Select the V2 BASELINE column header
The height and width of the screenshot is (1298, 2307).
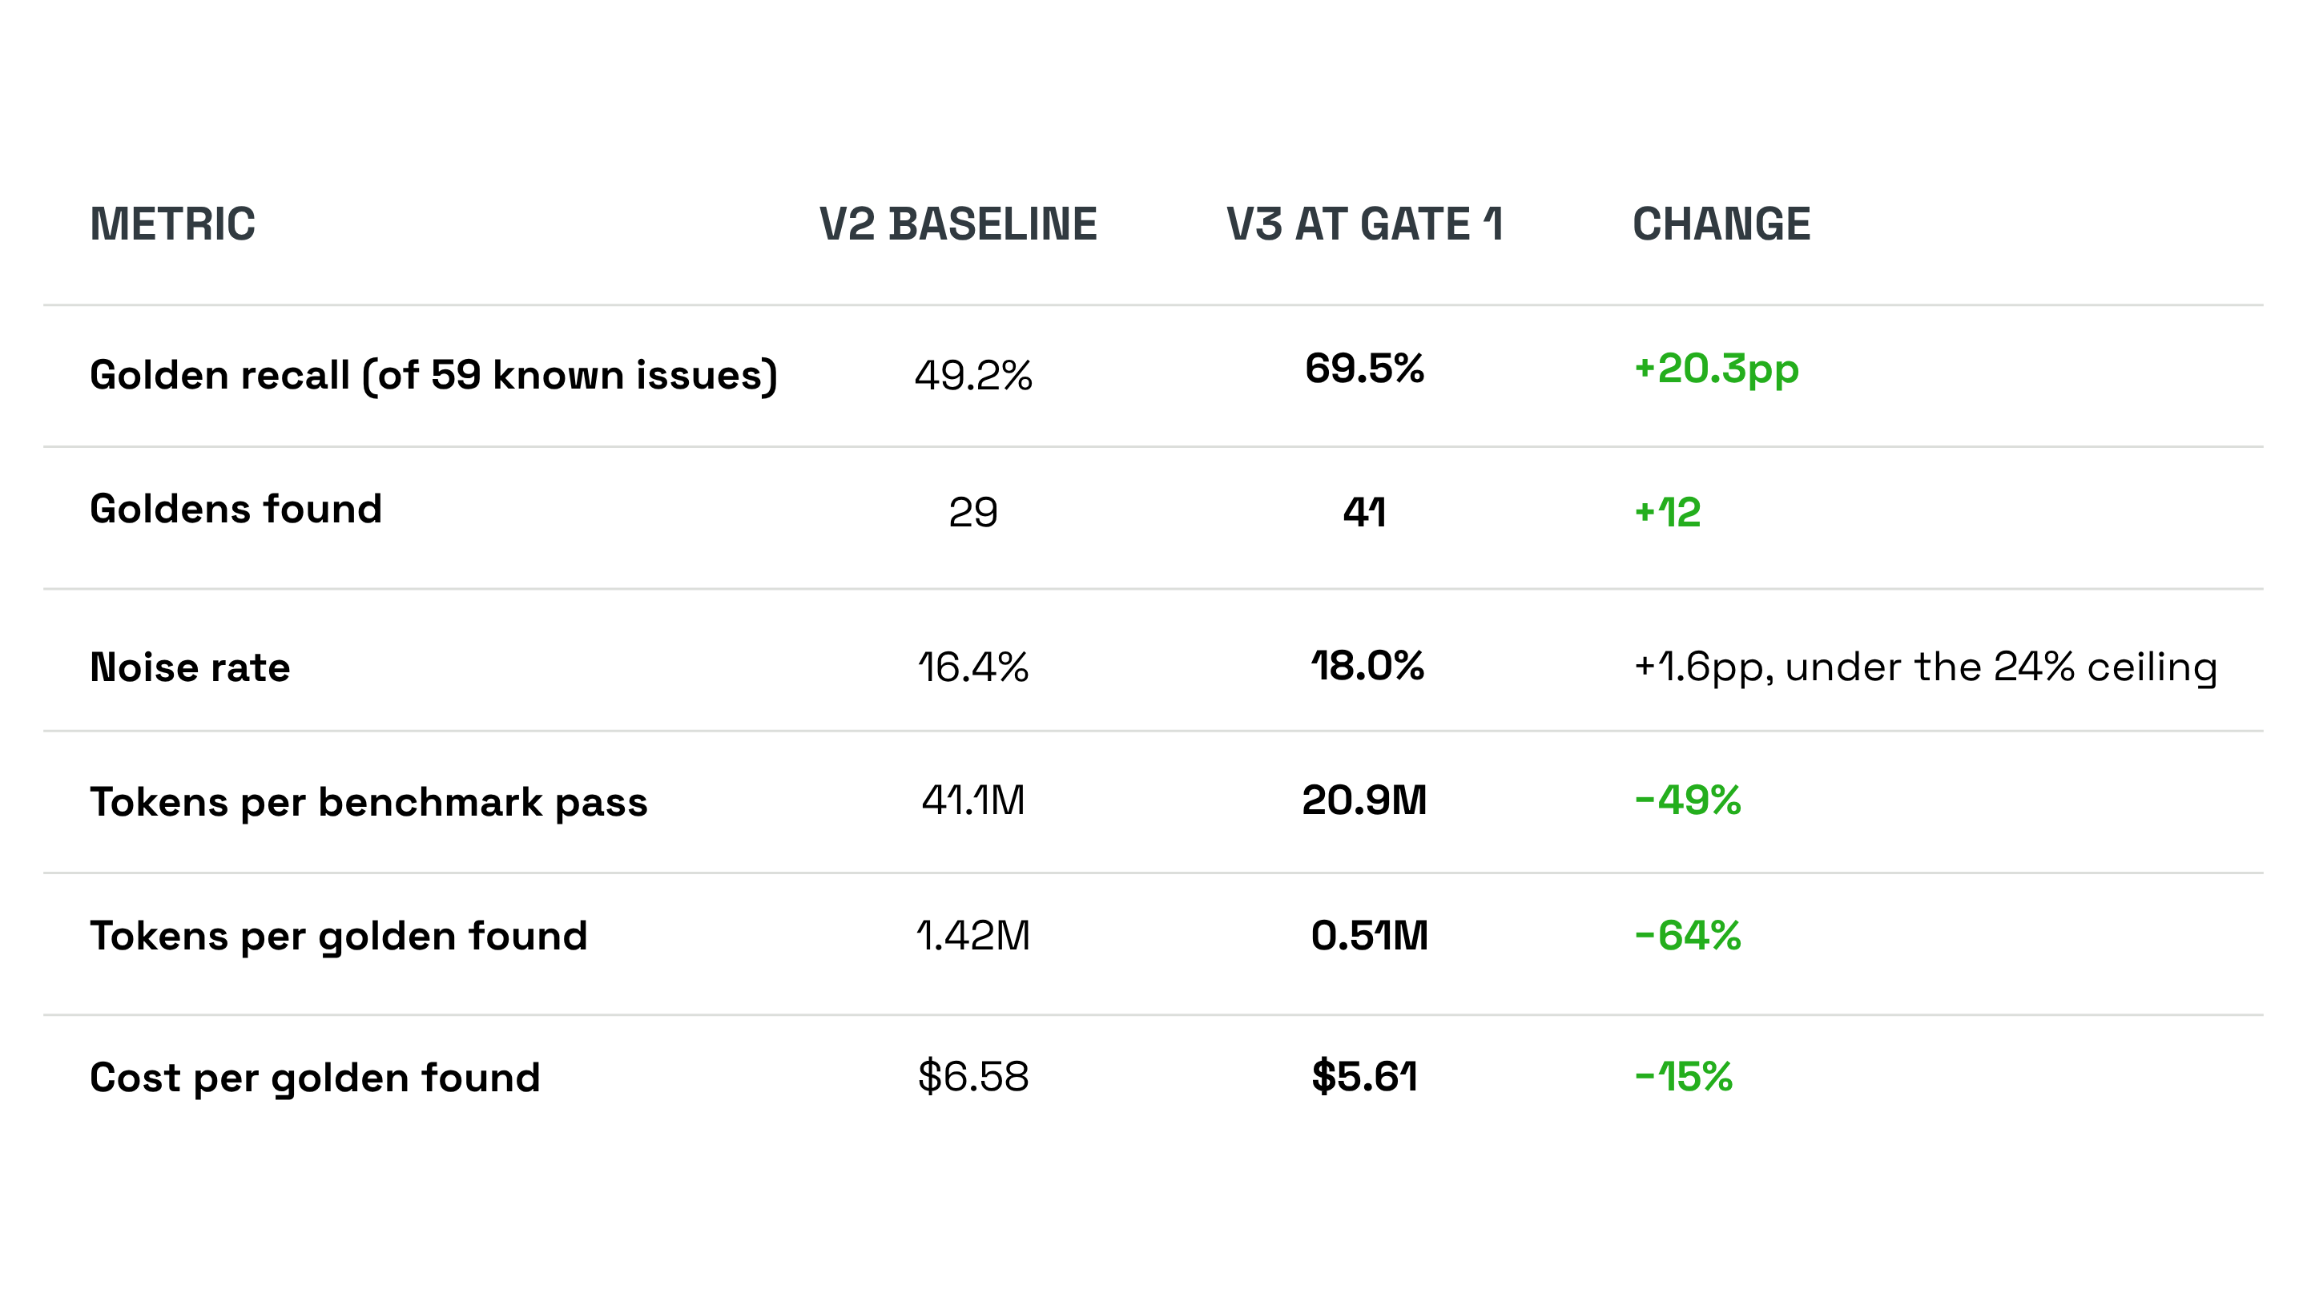point(958,224)
